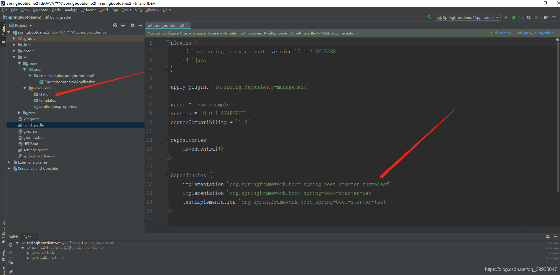
Task: Open Project panel settings gear
Action: [133, 25]
